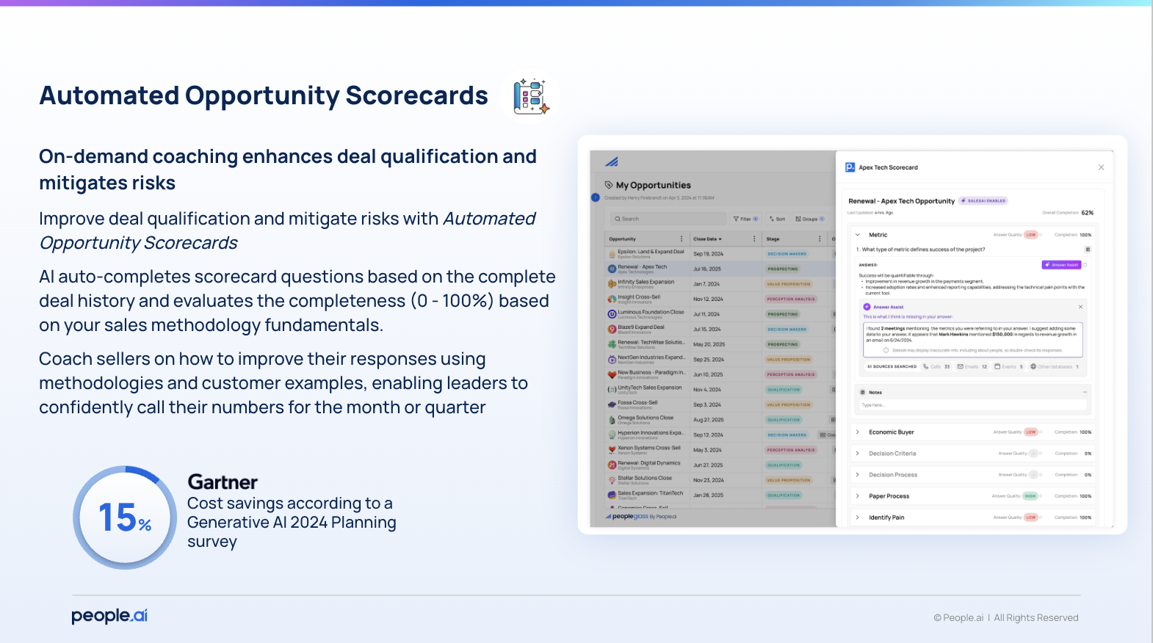
Task: Click the scorecard clipboard icon beside the title
Action: tap(531, 97)
